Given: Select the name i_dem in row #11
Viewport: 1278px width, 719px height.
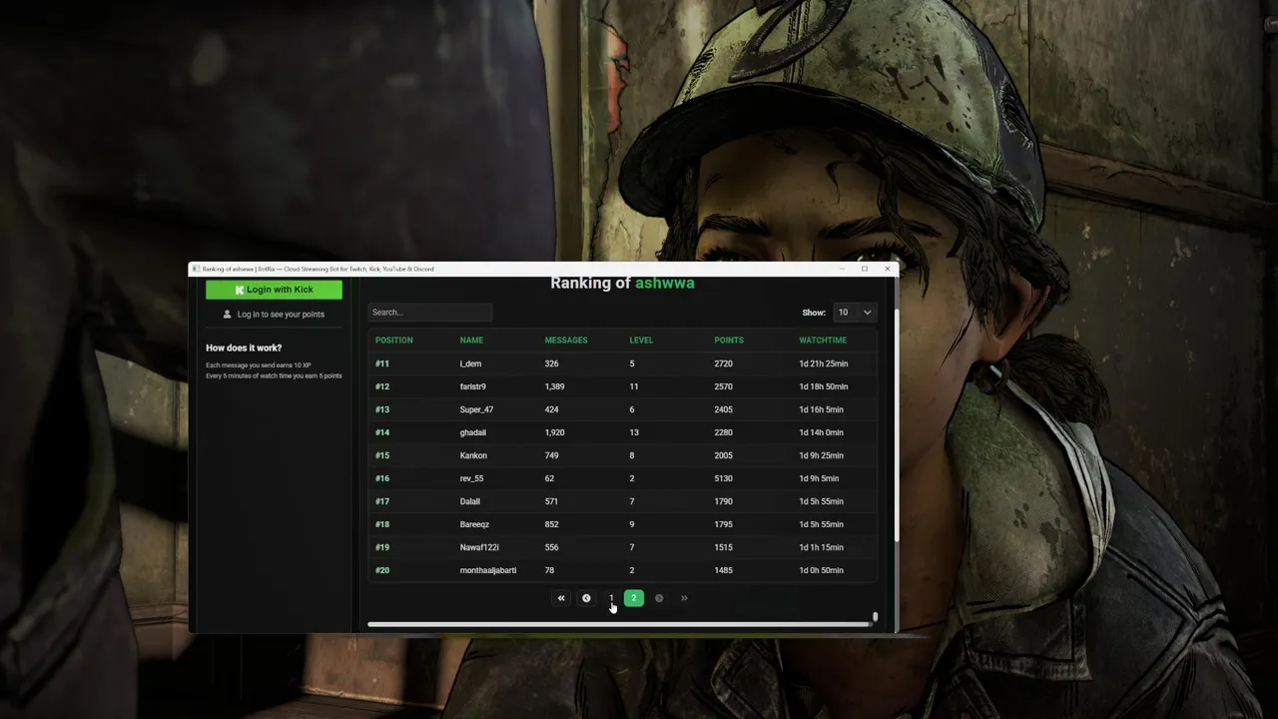Looking at the screenshot, I should (x=470, y=363).
